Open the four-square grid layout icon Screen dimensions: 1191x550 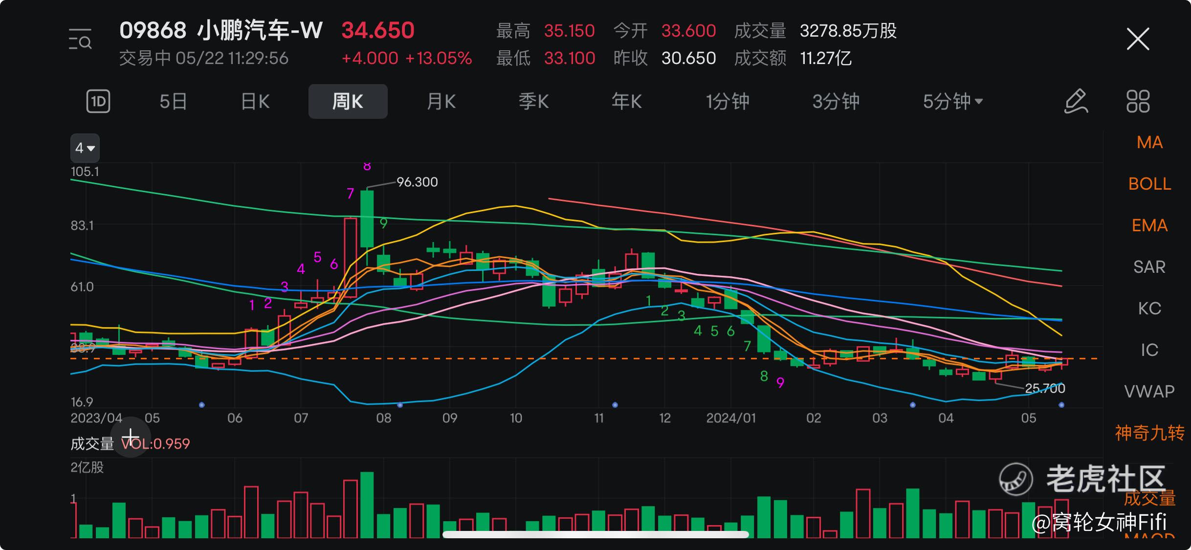1138,101
